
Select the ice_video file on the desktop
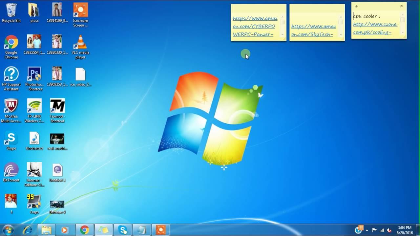pyautogui.click(x=80, y=77)
